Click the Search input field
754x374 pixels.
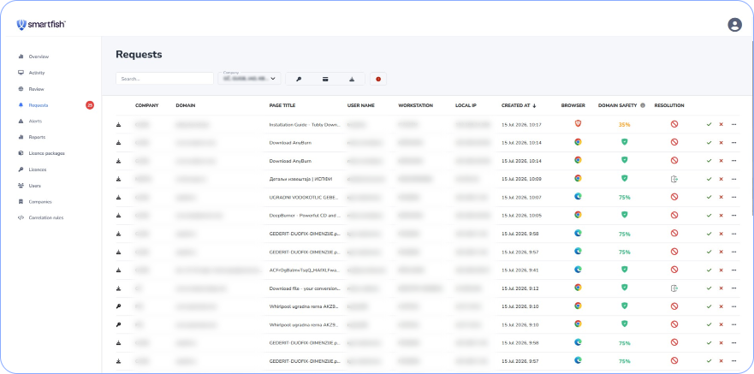click(x=164, y=79)
